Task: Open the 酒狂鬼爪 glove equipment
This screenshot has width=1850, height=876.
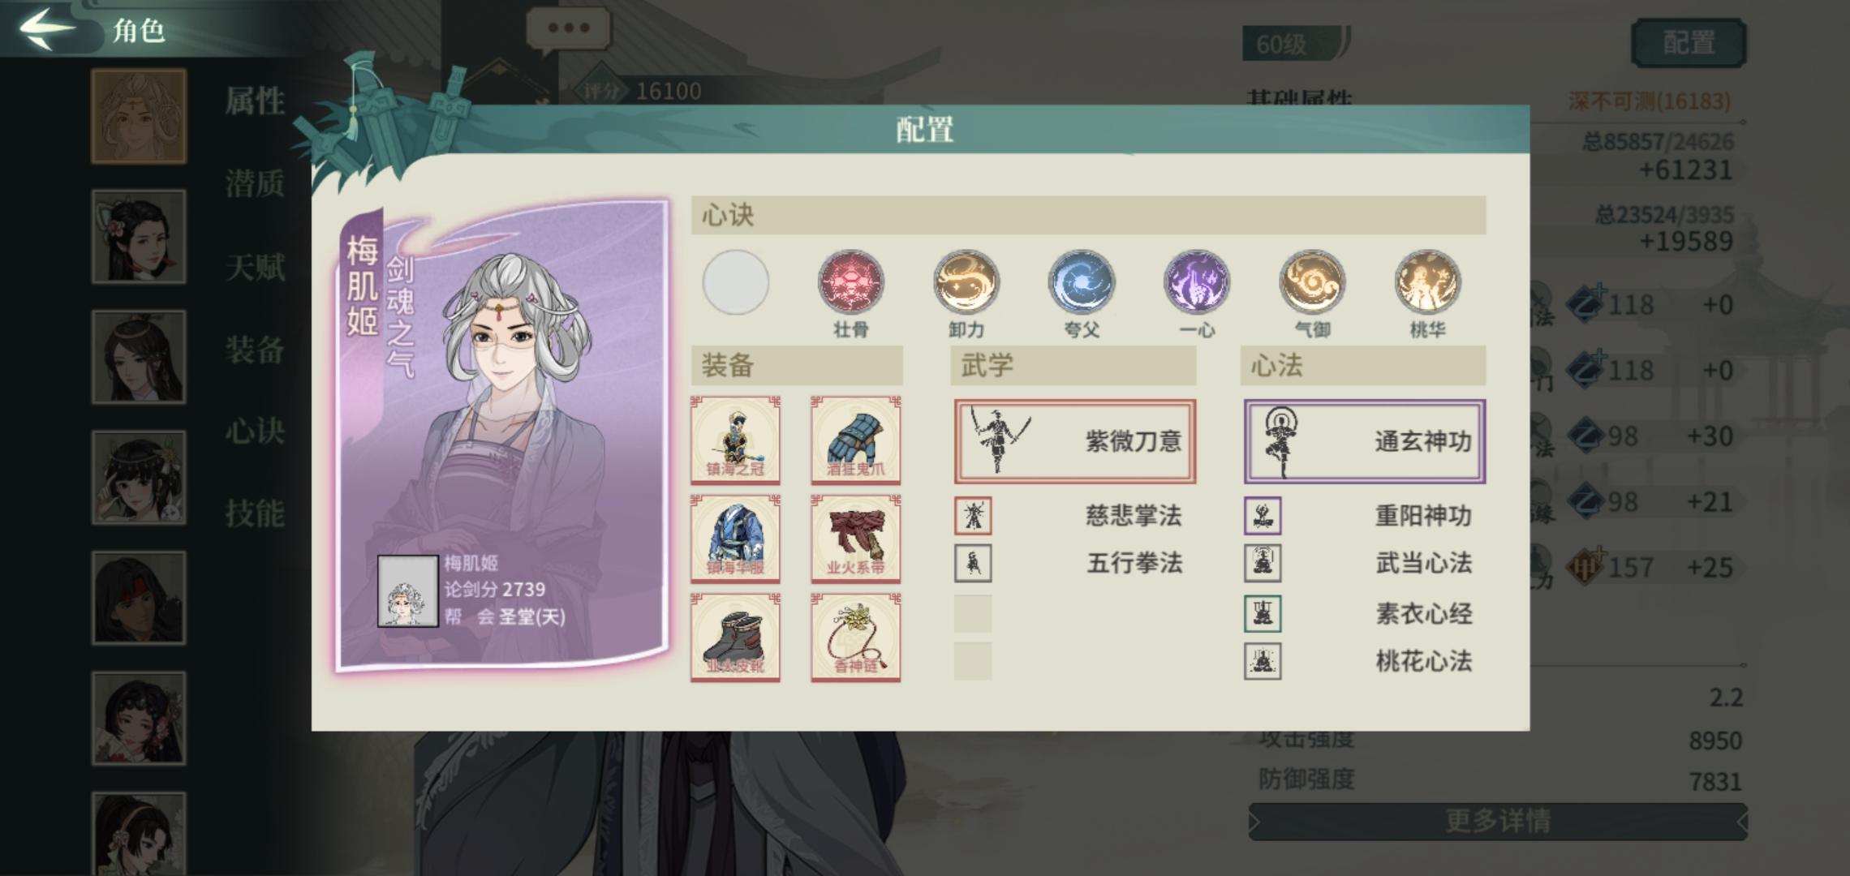Action: point(856,440)
